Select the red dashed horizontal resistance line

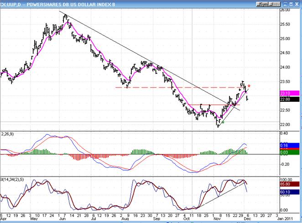point(182,87)
